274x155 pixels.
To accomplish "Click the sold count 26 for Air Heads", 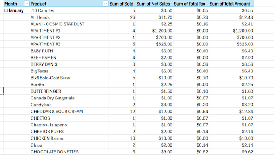I will tap(133, 17).
